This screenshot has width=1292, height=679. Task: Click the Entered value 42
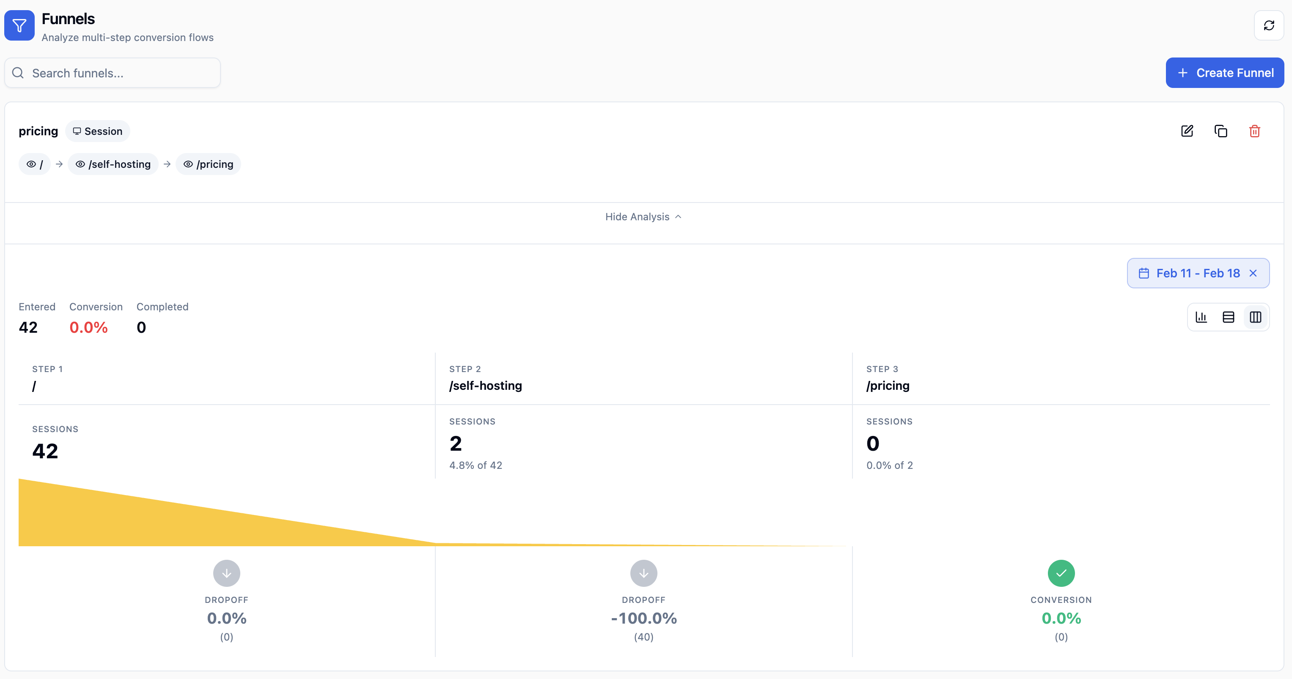tap(28, 328)
